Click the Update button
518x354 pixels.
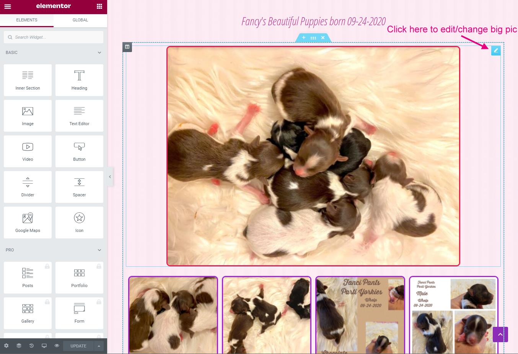click(78, 346)
